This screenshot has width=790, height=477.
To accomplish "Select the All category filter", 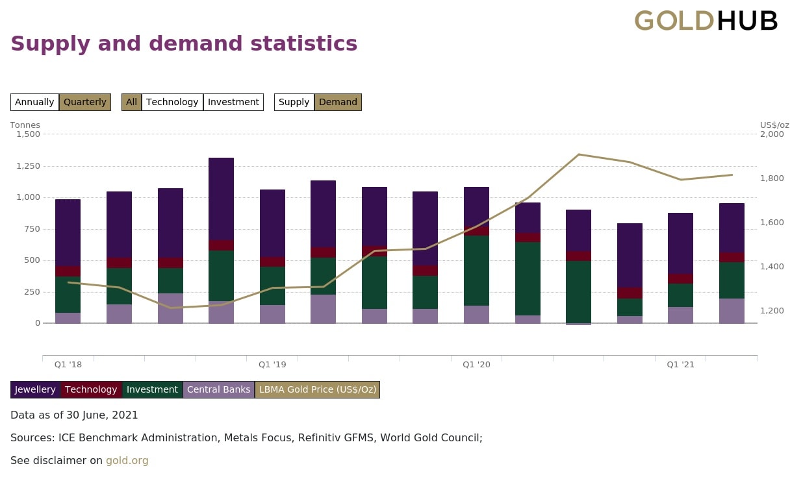I will tap(131, 102).
